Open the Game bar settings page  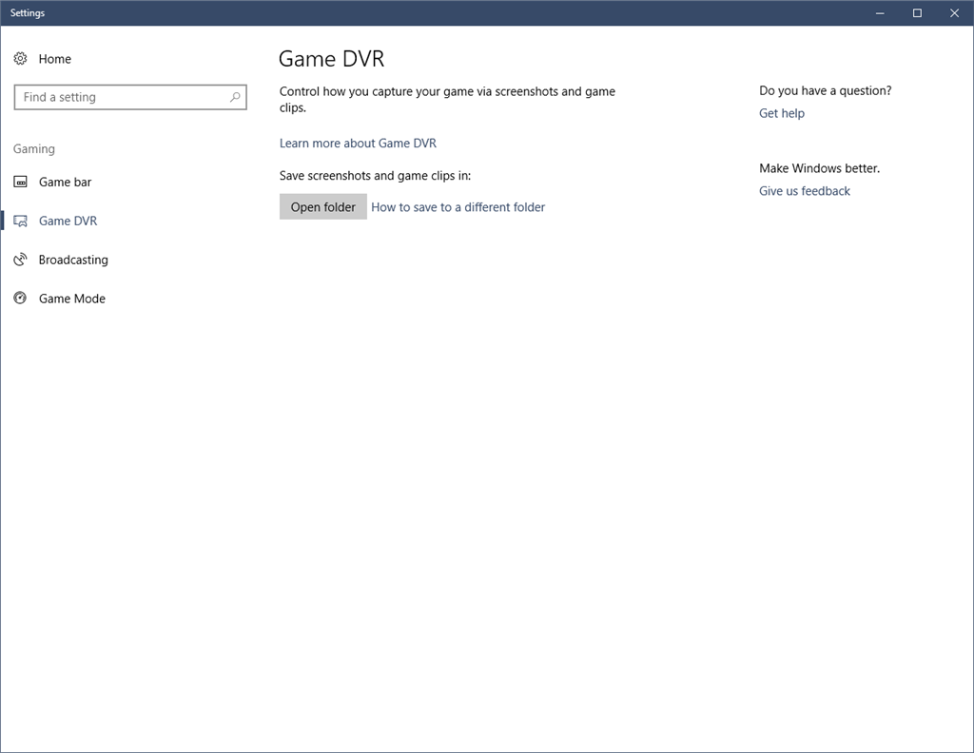pos(66,182)
